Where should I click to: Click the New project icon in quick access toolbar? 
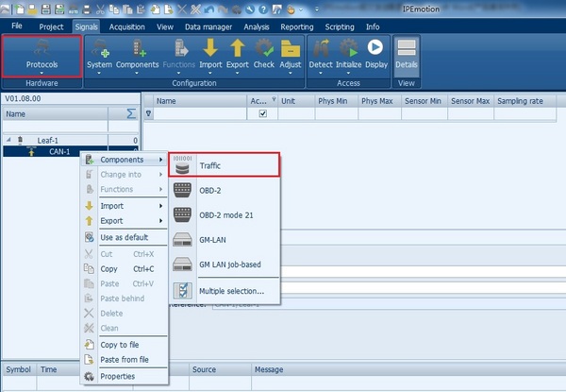tap(20, 9)
